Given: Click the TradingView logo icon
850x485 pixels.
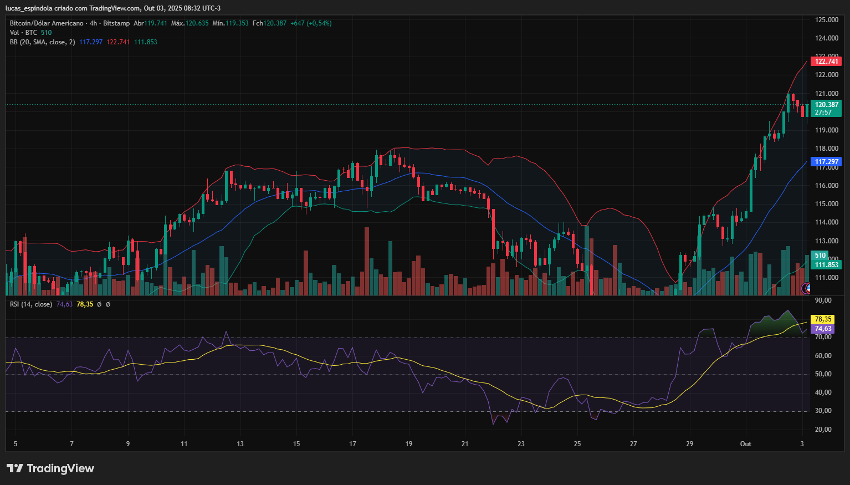Looking at the screenshot, I should [x=15, y=468].
